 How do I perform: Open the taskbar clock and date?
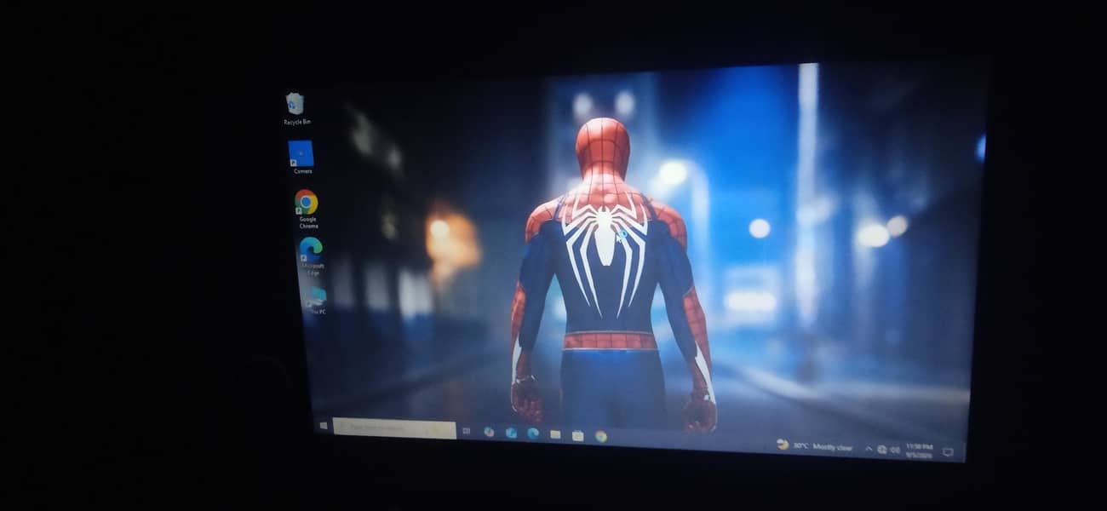920,451
